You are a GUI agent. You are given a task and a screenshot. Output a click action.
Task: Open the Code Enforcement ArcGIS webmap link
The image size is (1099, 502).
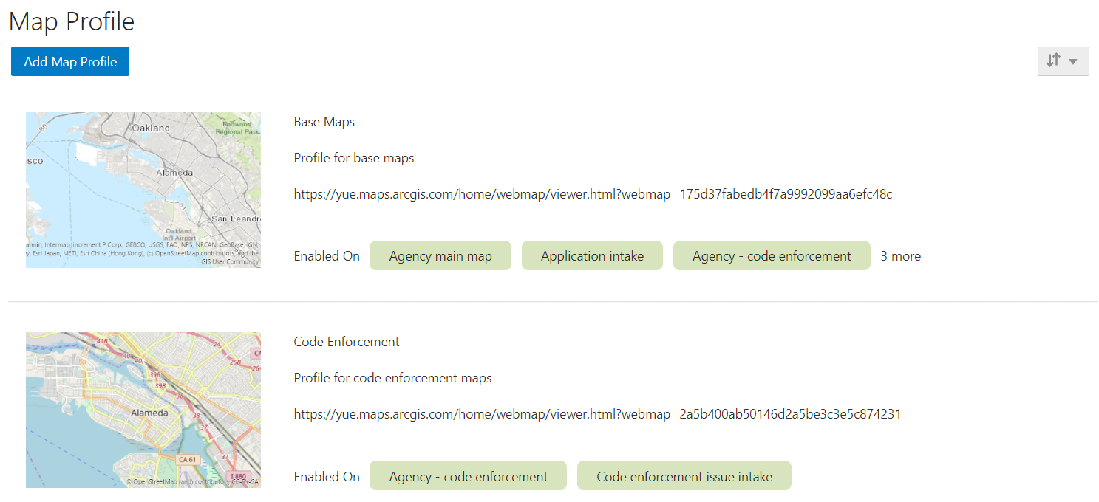pos(596,413)
